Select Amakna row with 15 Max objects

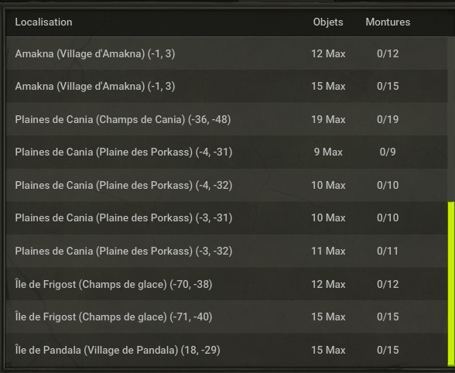(x=226, y=86)
